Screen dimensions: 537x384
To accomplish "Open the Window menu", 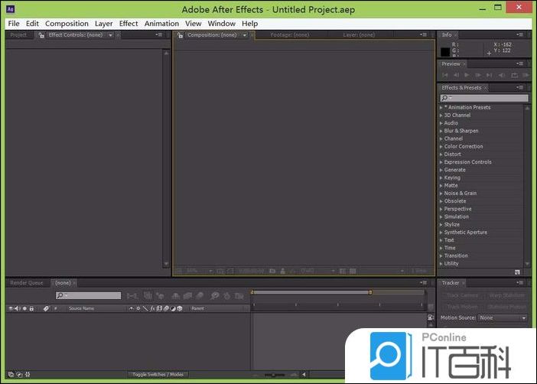I will tap(222, 24).
